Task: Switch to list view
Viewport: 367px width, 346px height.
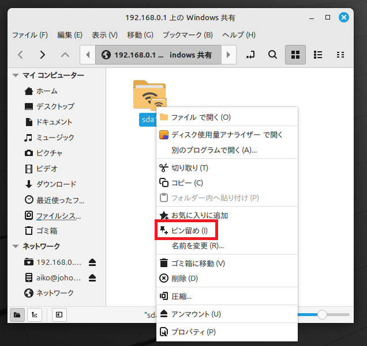Action: pos(317,55)
